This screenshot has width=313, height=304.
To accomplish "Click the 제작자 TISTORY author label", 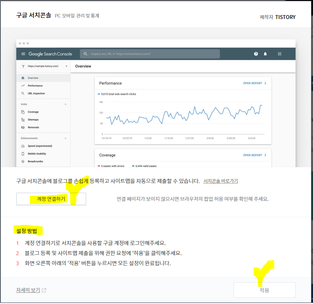I will coord(277,17).
